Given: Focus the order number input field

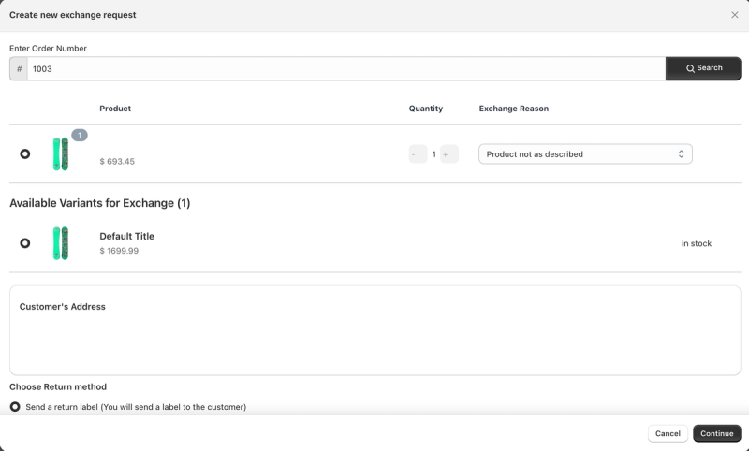Looking at the screenshot, I should (x=346, y=68).
